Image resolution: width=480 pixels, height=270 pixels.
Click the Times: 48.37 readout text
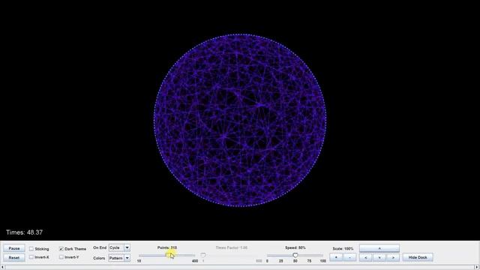click(x=24, y=232)
